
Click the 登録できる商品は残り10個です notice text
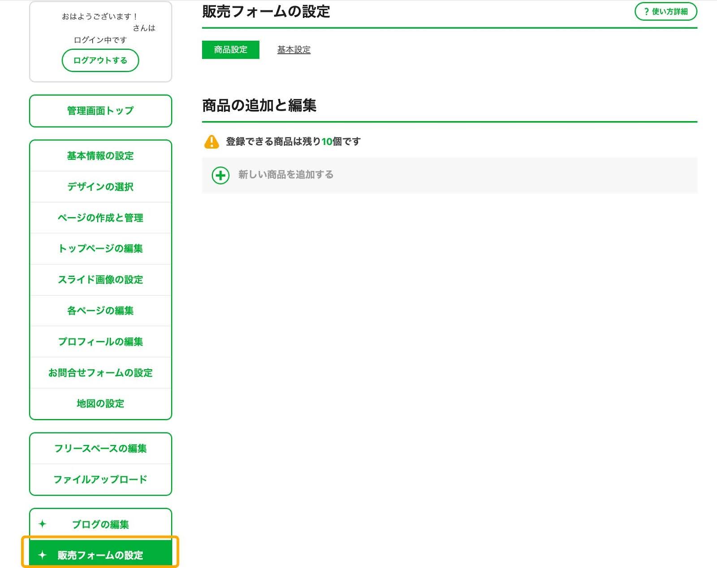(293, 141)
